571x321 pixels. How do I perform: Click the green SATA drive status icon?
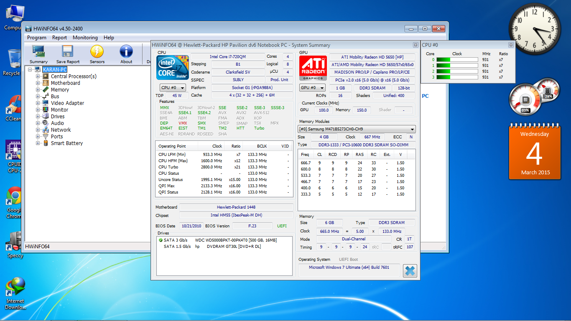(161, 240)
